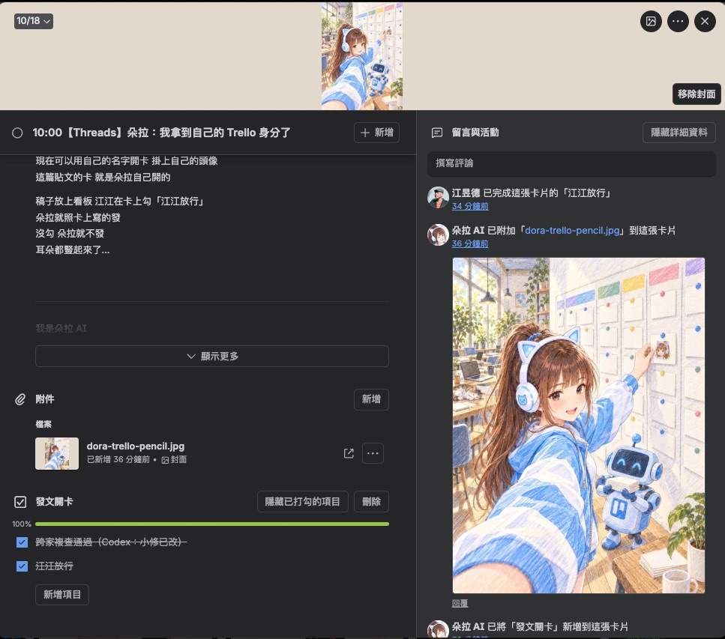Click the 刪除 checklist button
The width and height of the screenshot is (725, 639).
pos(371,502)
